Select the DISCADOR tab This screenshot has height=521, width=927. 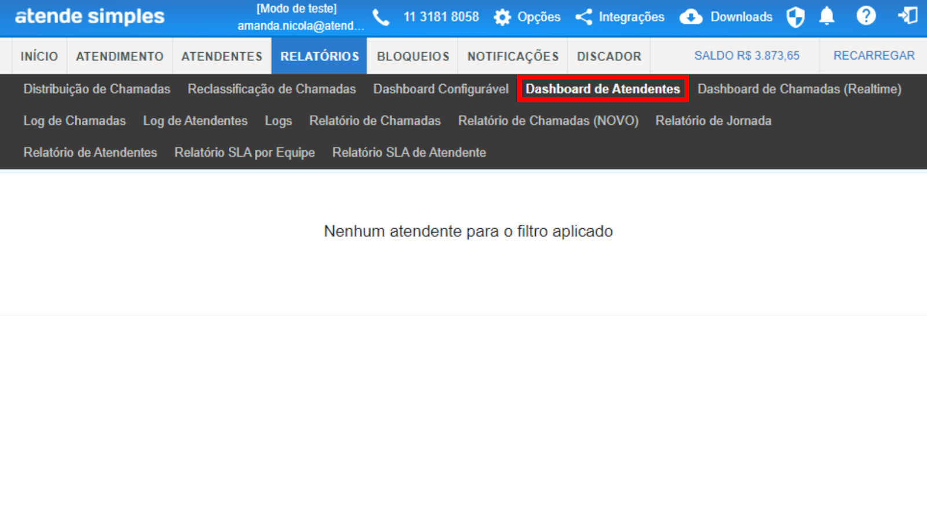(609, 56)
